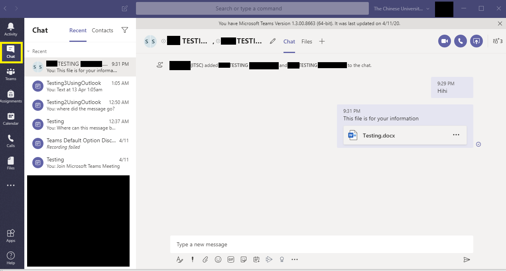Open the Testing.docx attachment
Viewport: 506px width, 271px height.
tap(405, 135)
